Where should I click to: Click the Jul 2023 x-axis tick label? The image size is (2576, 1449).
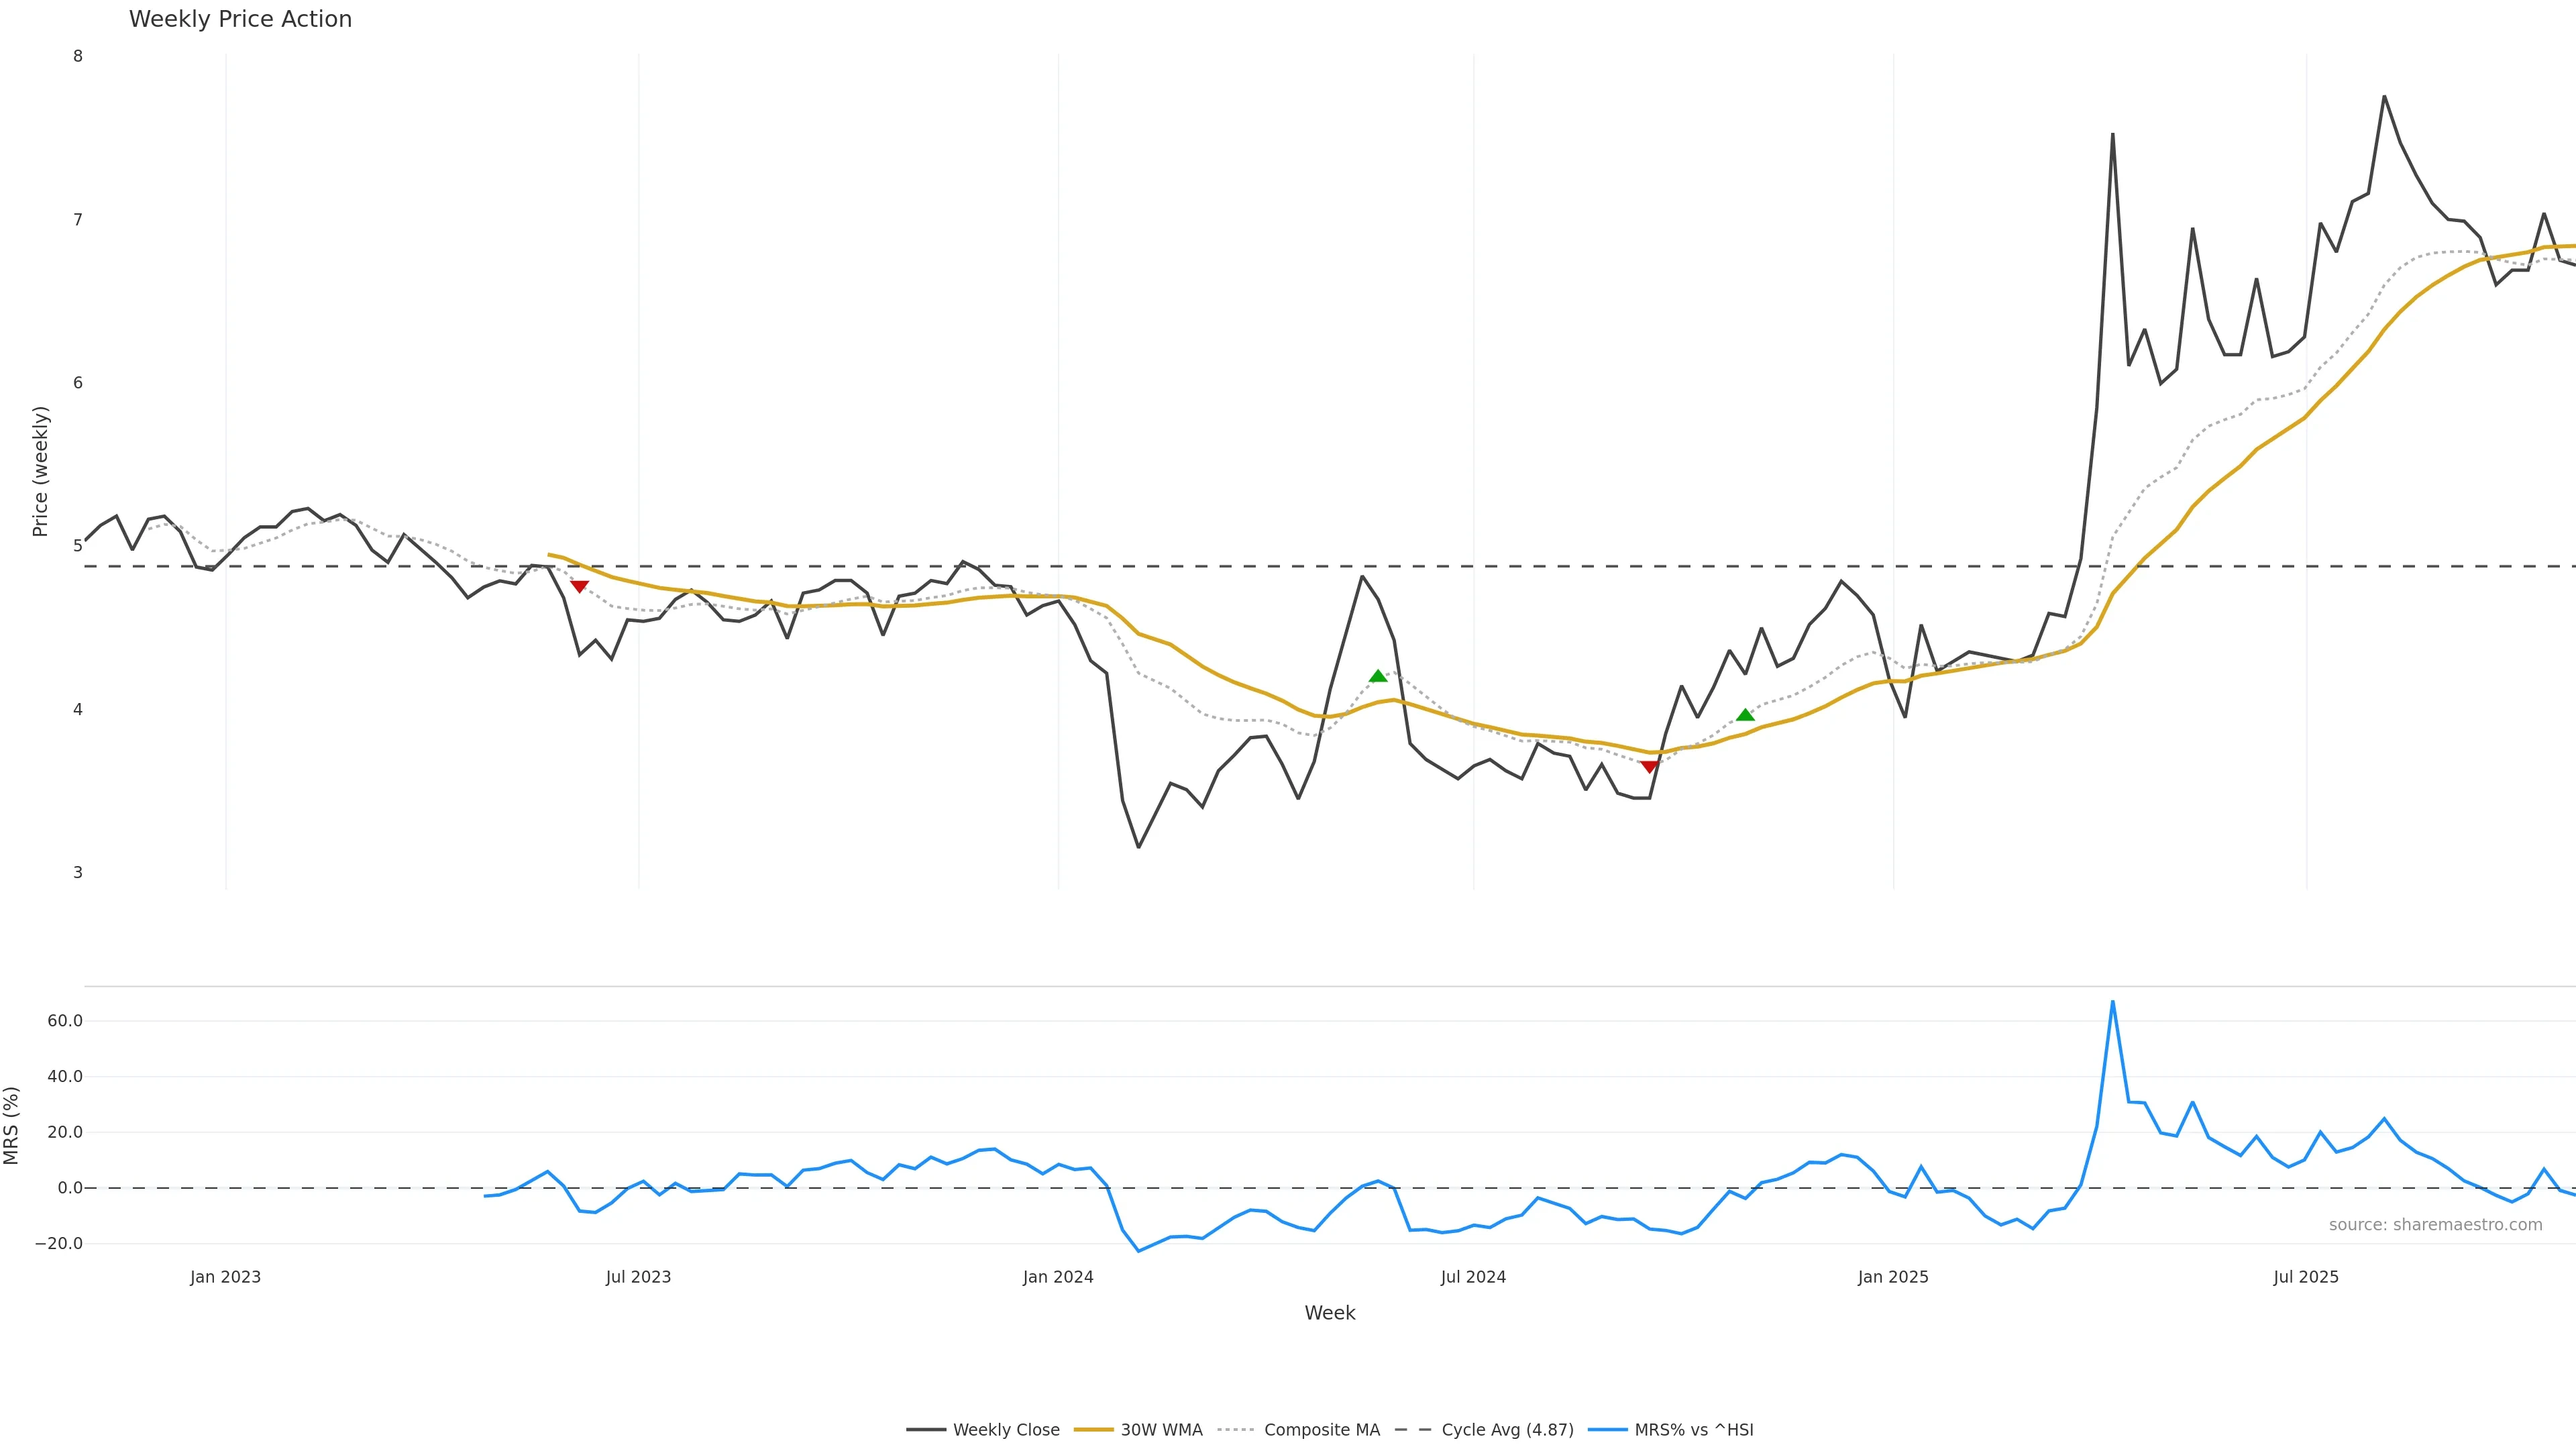click(x=638, y=1277)
